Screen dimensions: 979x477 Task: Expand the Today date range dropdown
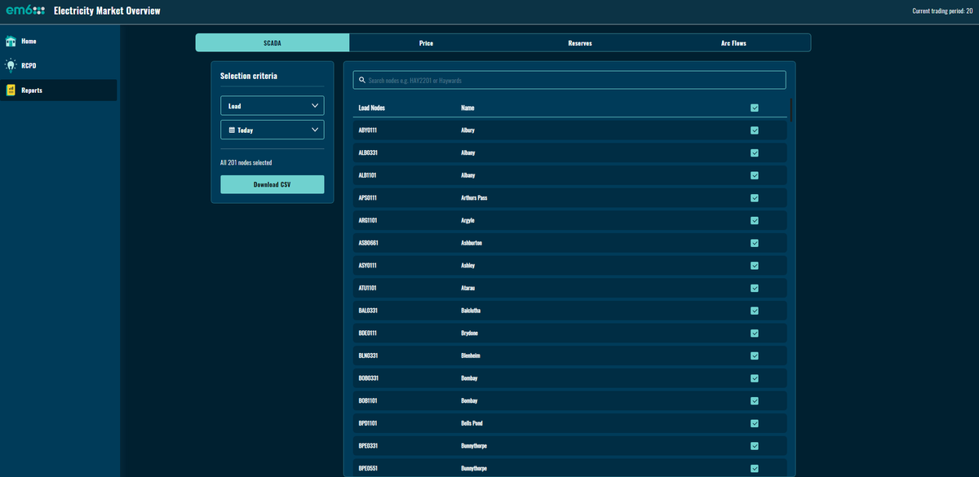coord(272,130)
